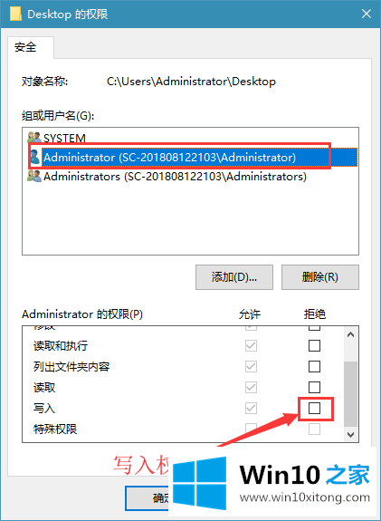Close the Desktop 的权限 dialog

(x=367, y=14)
